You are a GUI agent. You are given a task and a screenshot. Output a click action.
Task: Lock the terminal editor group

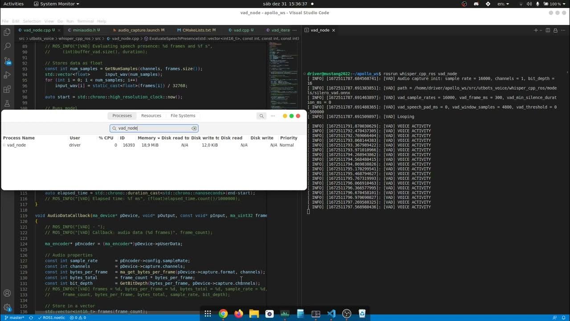556,30
